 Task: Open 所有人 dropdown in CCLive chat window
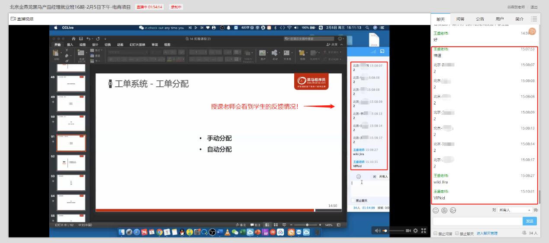383,177
